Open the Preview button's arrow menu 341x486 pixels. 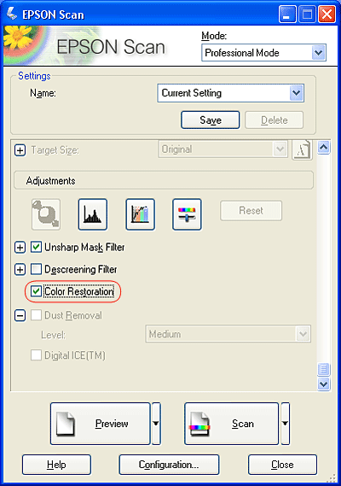(156, 424)
